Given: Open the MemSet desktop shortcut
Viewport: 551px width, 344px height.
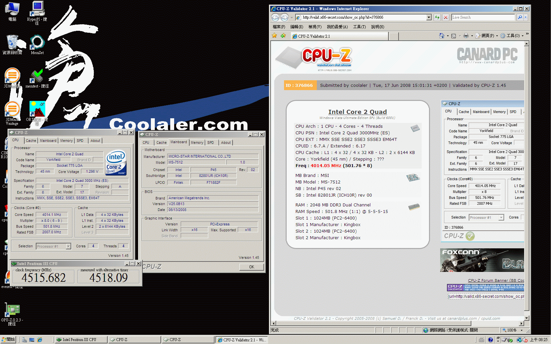Looking at the screenshot, I should click(37, 45).
